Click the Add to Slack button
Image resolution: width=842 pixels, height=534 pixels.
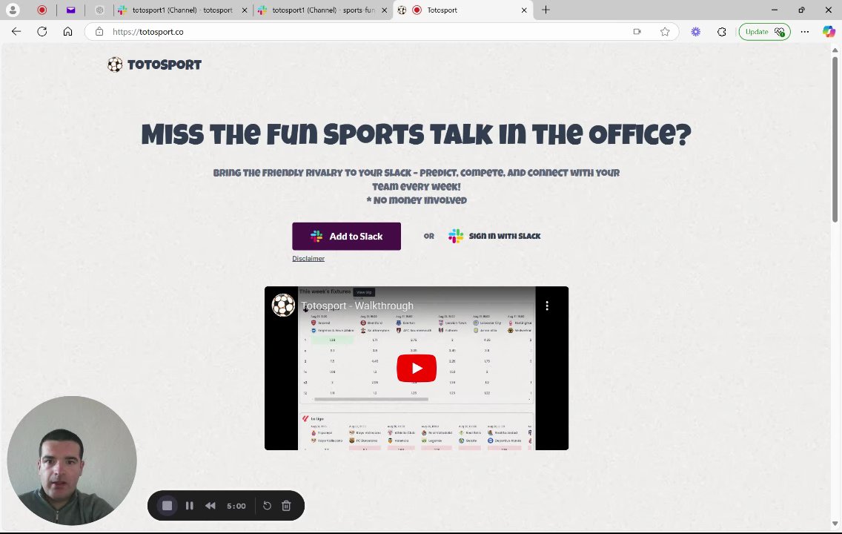tap(346, 237)
